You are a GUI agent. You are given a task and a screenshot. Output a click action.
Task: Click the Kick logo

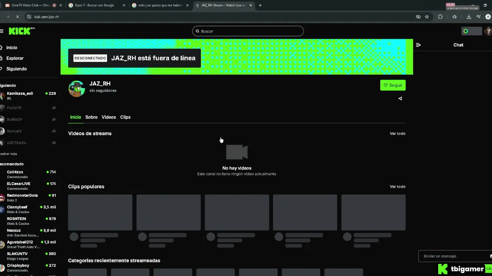pos(22,31)
